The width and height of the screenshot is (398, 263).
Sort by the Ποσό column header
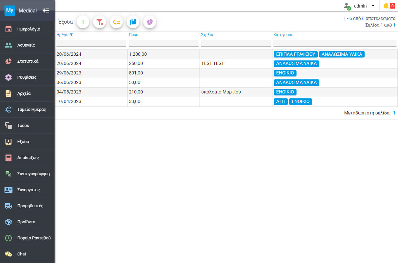click(x=133, y=35)
